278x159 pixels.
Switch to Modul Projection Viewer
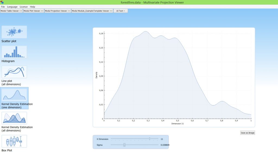[x=58, y=11]
